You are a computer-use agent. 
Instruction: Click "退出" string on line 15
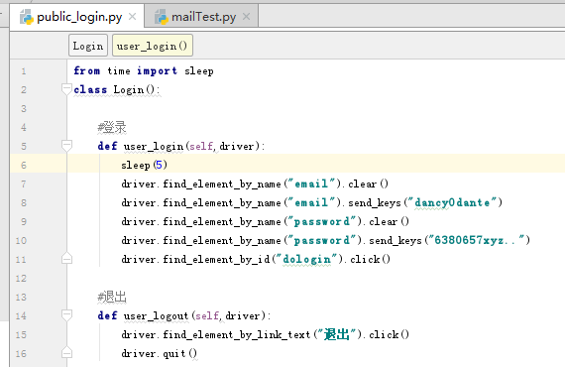click(337, 334)
